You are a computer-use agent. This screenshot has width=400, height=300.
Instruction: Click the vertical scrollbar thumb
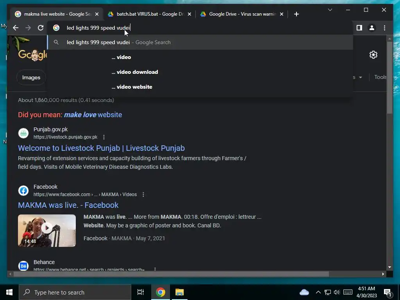(x=389, y=77)
